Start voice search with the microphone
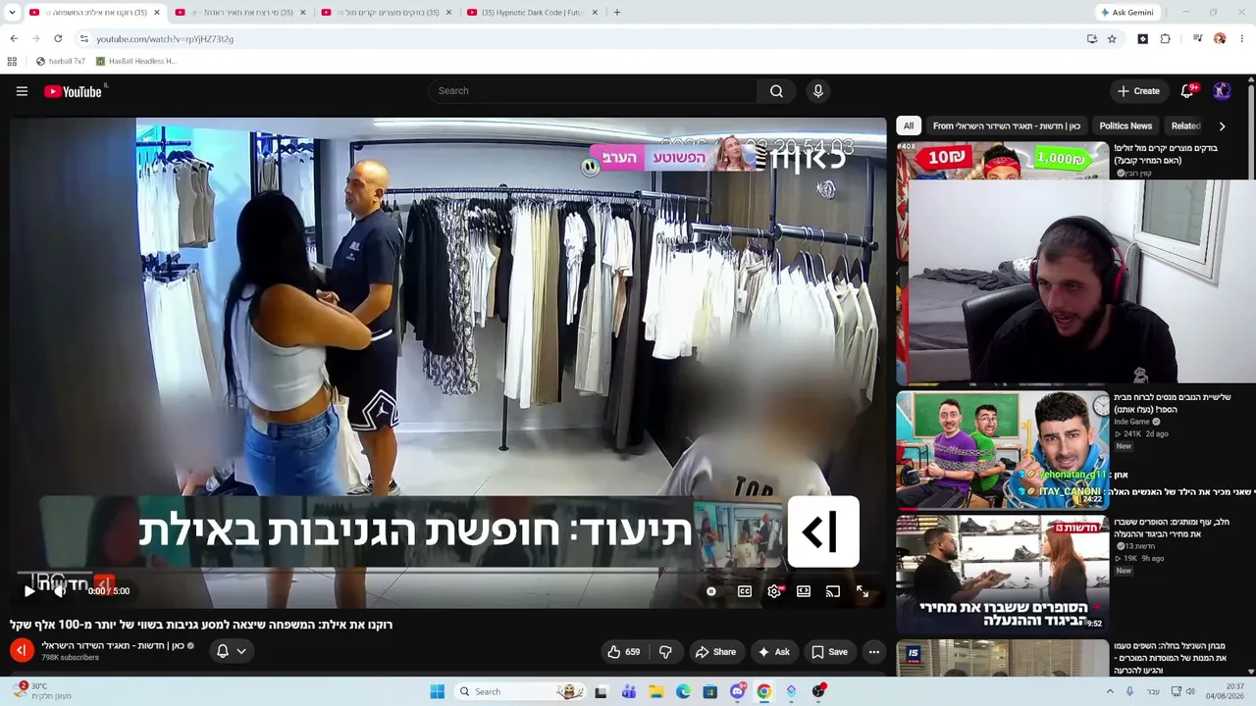 [818, 91]
